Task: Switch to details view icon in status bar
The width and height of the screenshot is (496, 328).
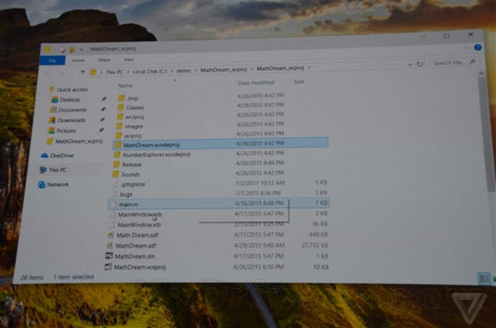Action: point(484,278)
